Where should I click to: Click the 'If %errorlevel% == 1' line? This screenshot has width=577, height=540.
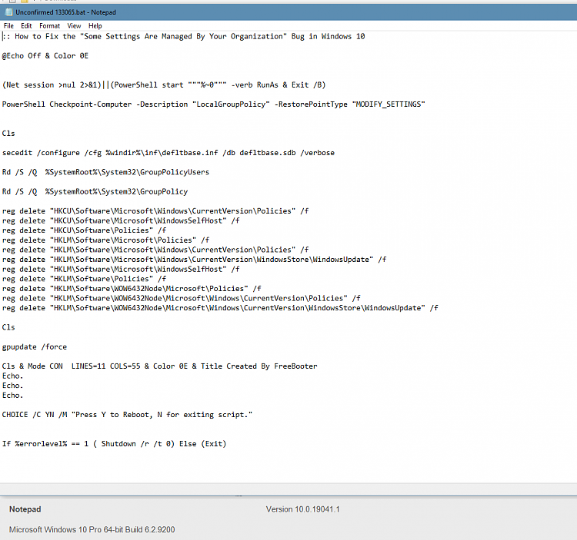coord(115,444)
